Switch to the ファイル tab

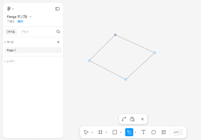pos(11,32)
